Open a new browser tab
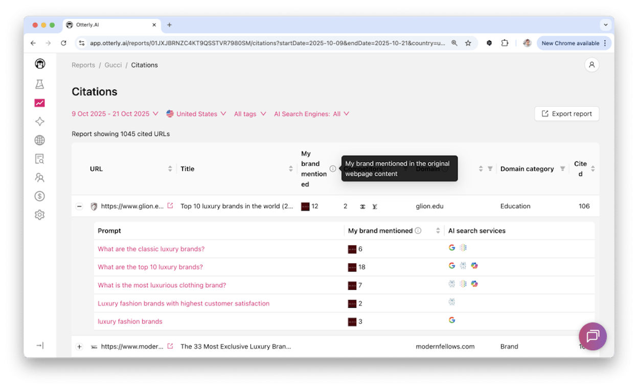 click(169, 25)
